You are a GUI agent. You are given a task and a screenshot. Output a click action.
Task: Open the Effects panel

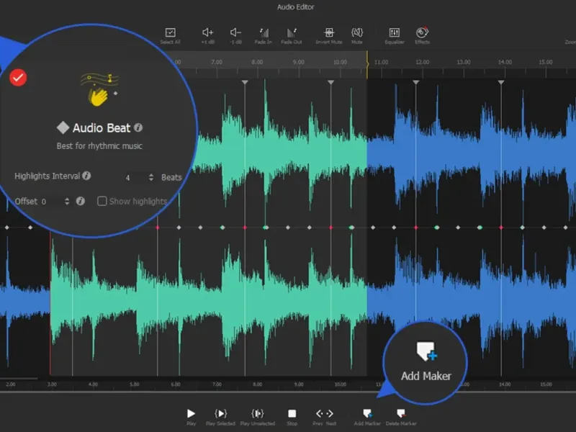coord(422,32)
